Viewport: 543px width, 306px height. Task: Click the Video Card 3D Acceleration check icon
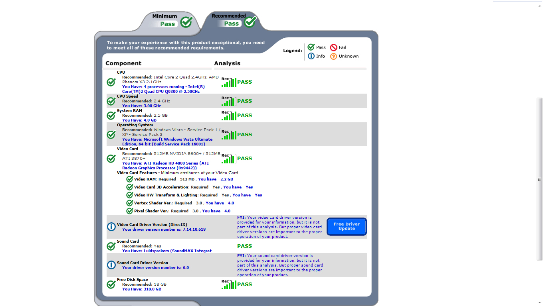pos(130,187)
